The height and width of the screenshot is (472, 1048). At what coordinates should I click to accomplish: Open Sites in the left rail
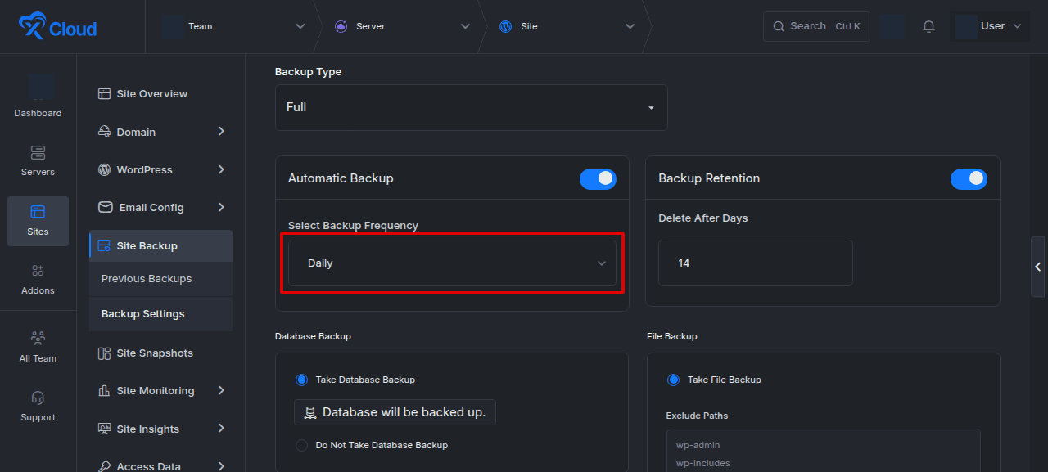38,221
